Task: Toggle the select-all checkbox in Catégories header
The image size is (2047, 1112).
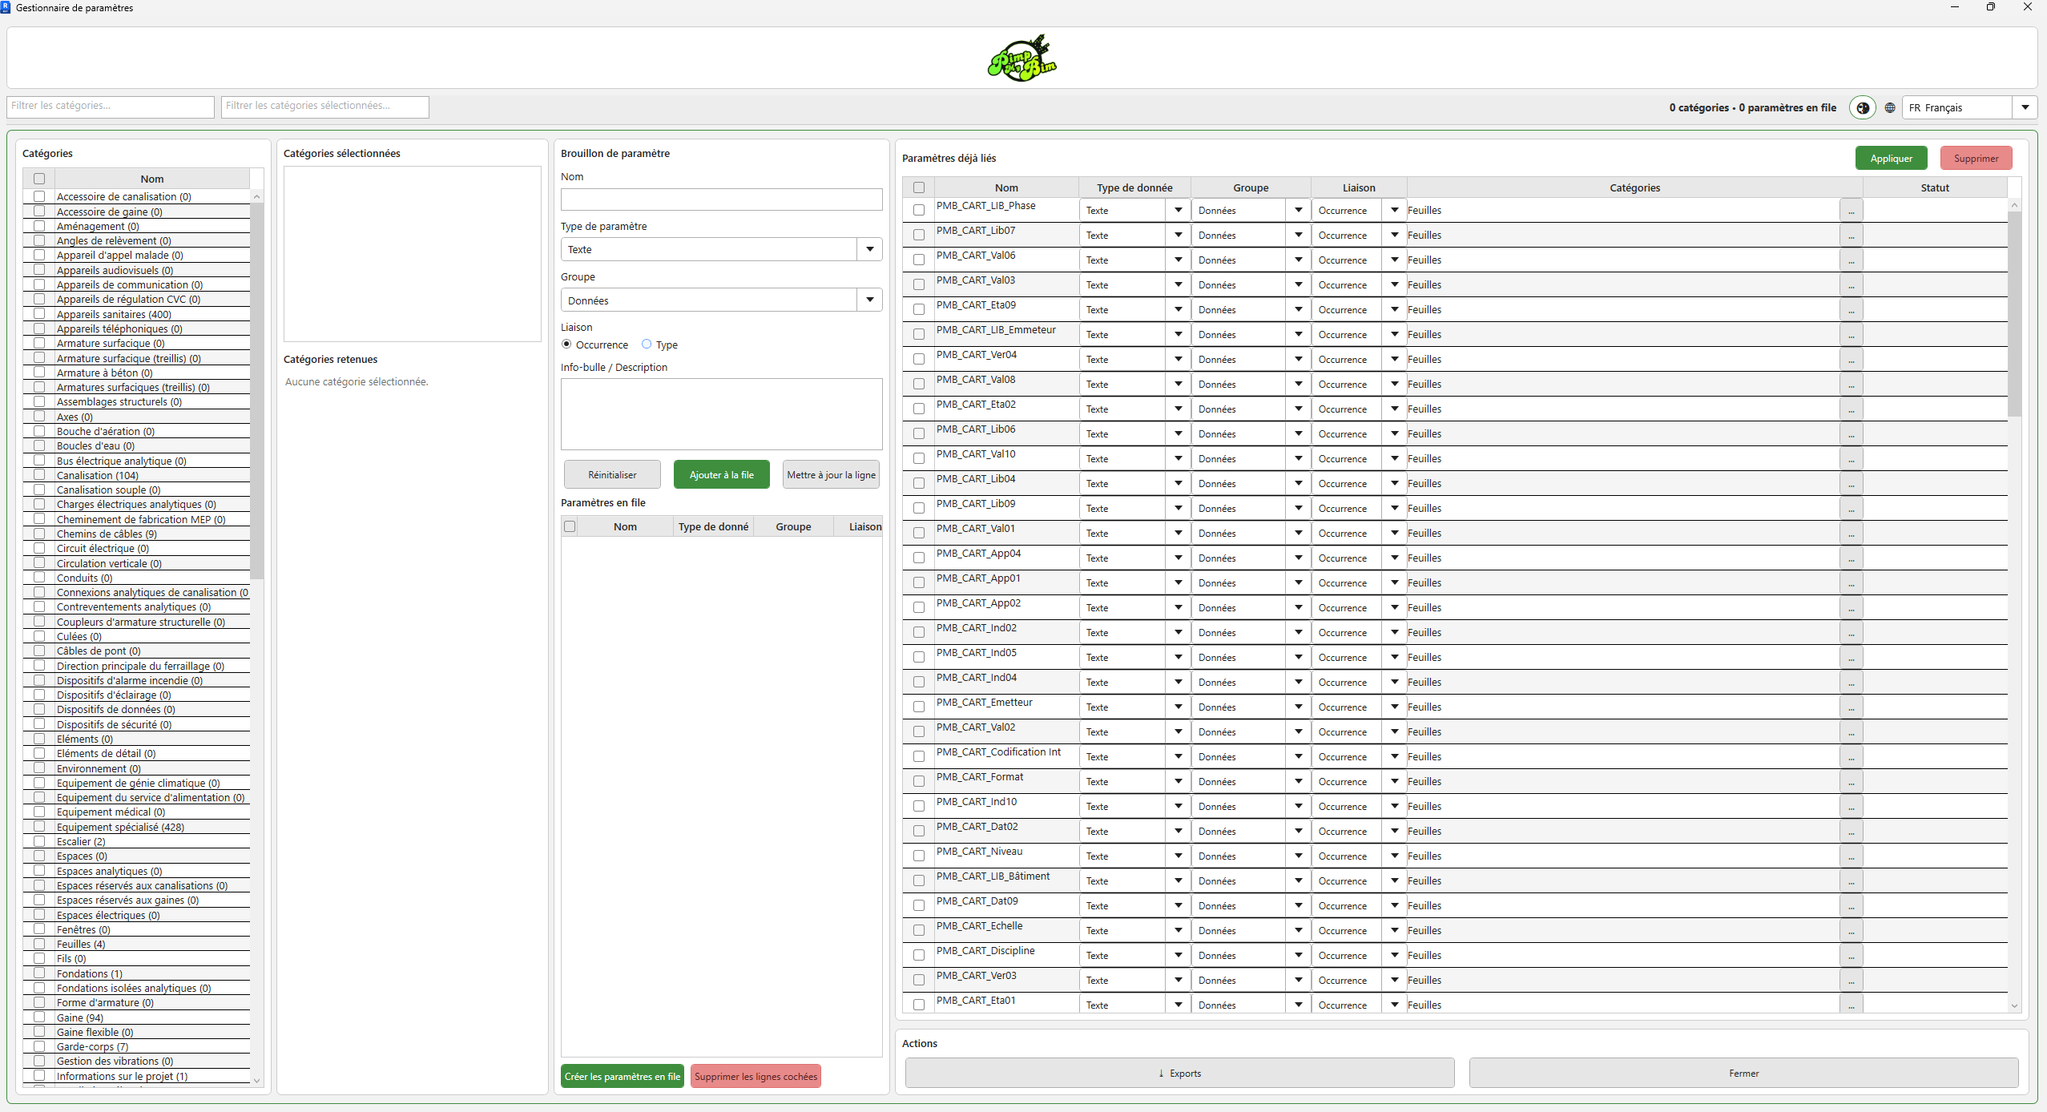Action: (39, 179)
